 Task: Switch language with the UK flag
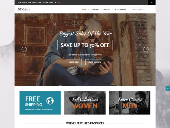click(x=58, y=2)
